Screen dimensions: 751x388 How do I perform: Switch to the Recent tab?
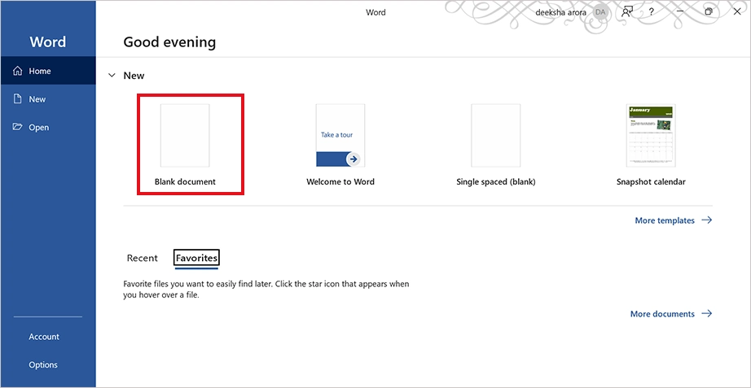[x=142, y=258]
